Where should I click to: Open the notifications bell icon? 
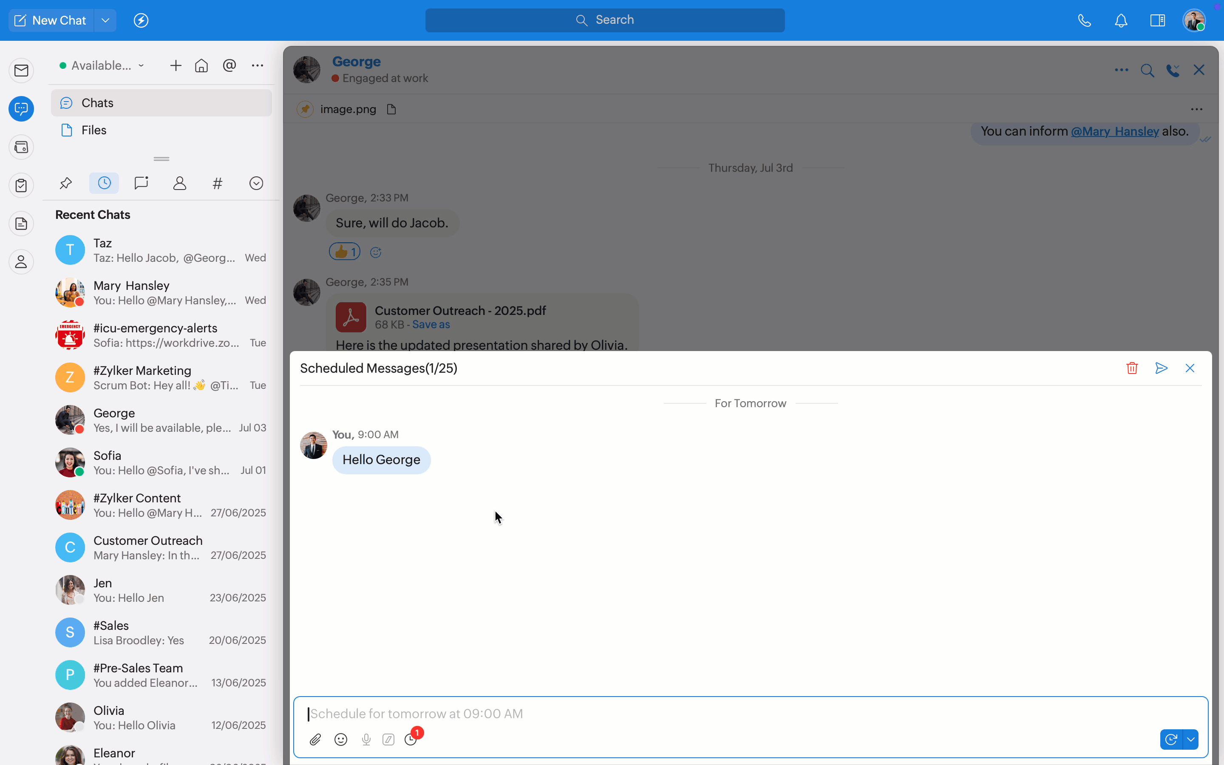(x=1121, y=20)
